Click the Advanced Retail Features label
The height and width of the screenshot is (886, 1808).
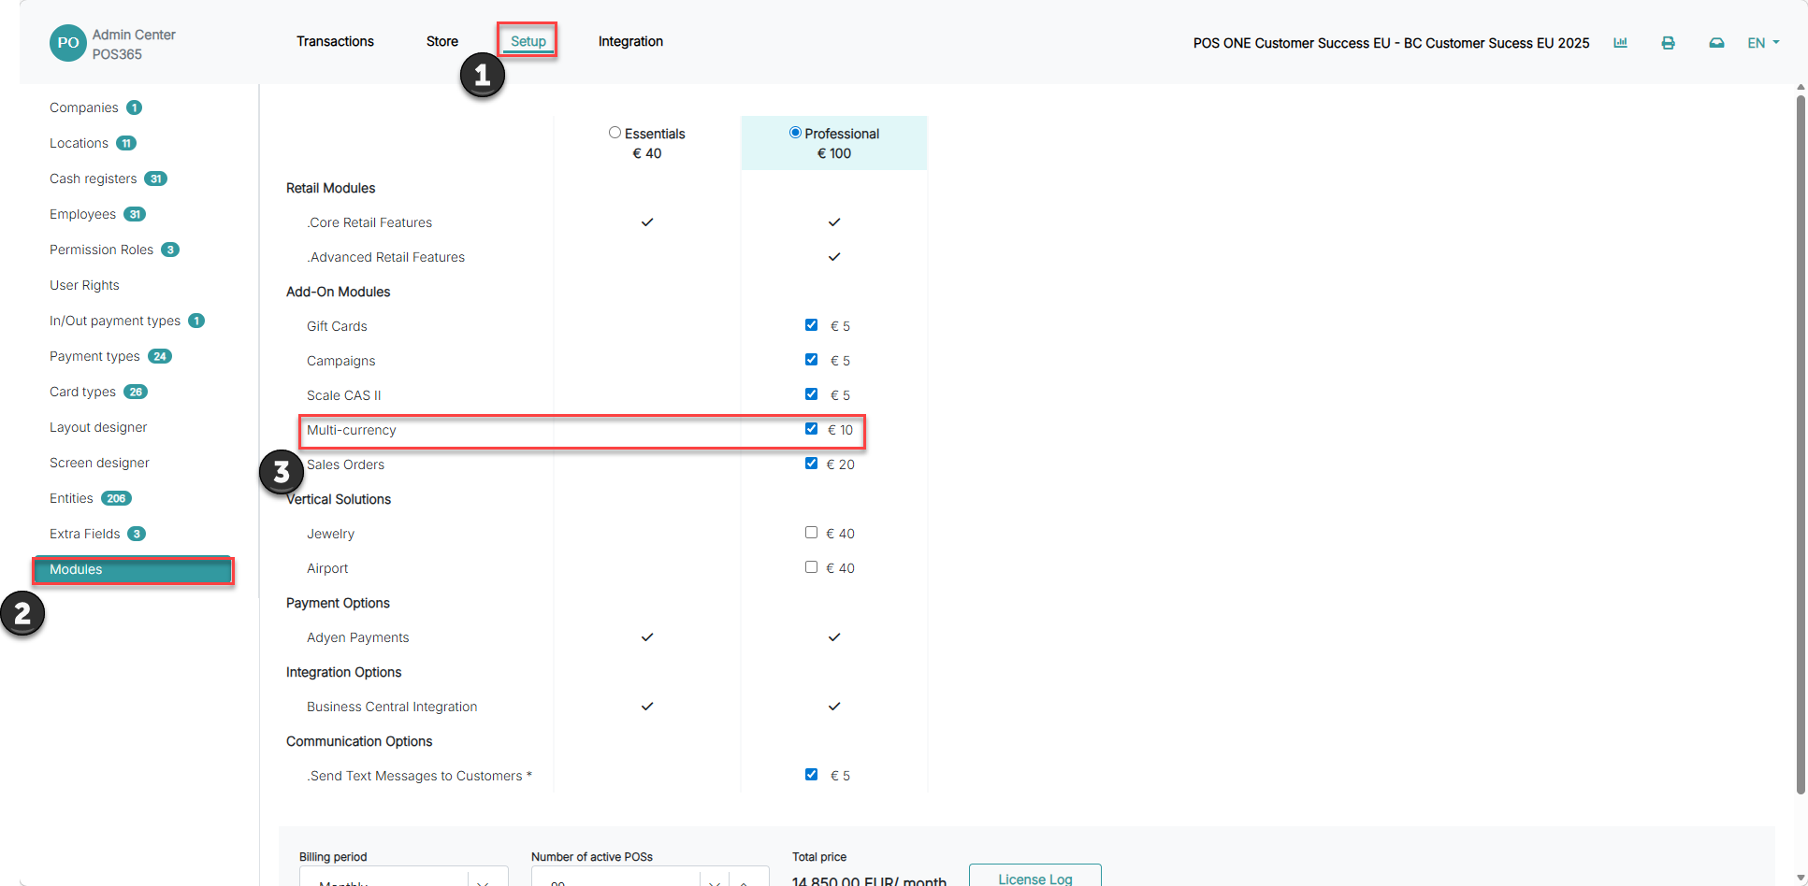pos(385,257)
